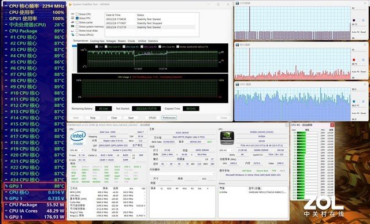The image size is (370, 224).
Task: Click the Raptor Lake-S 8+16 codename field
Action: [113, 141]
